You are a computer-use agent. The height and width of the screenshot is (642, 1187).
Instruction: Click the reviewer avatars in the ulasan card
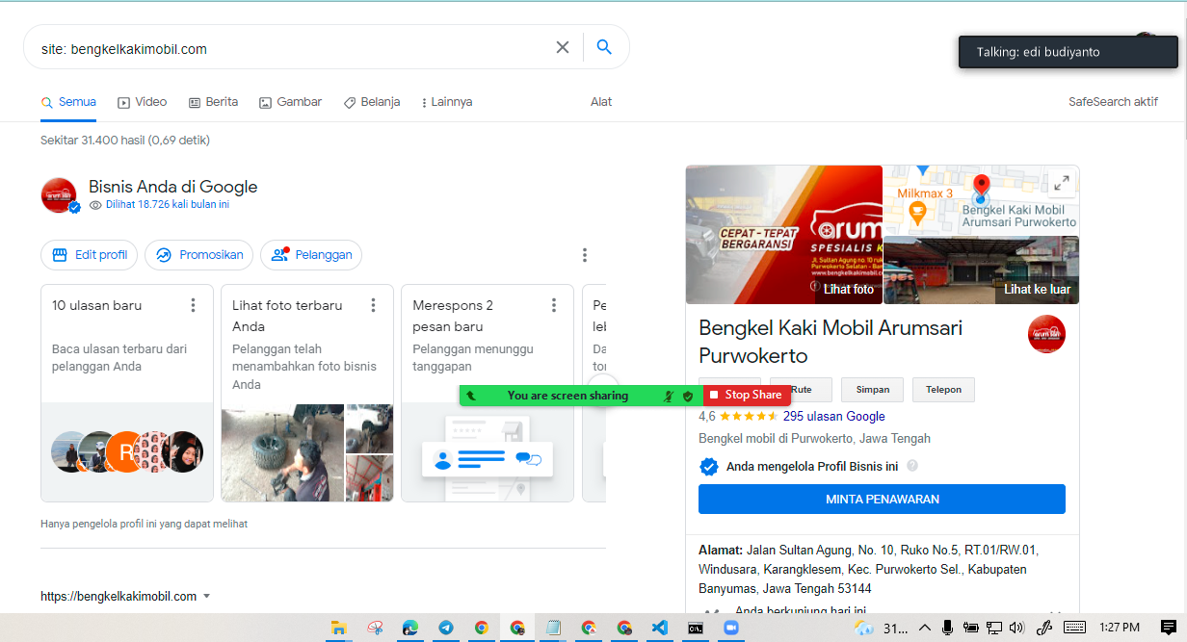[126, 451]
